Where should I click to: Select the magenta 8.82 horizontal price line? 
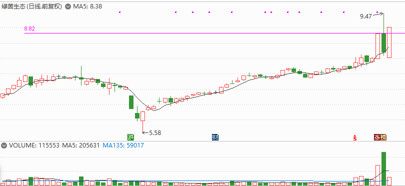coord(214,33)
